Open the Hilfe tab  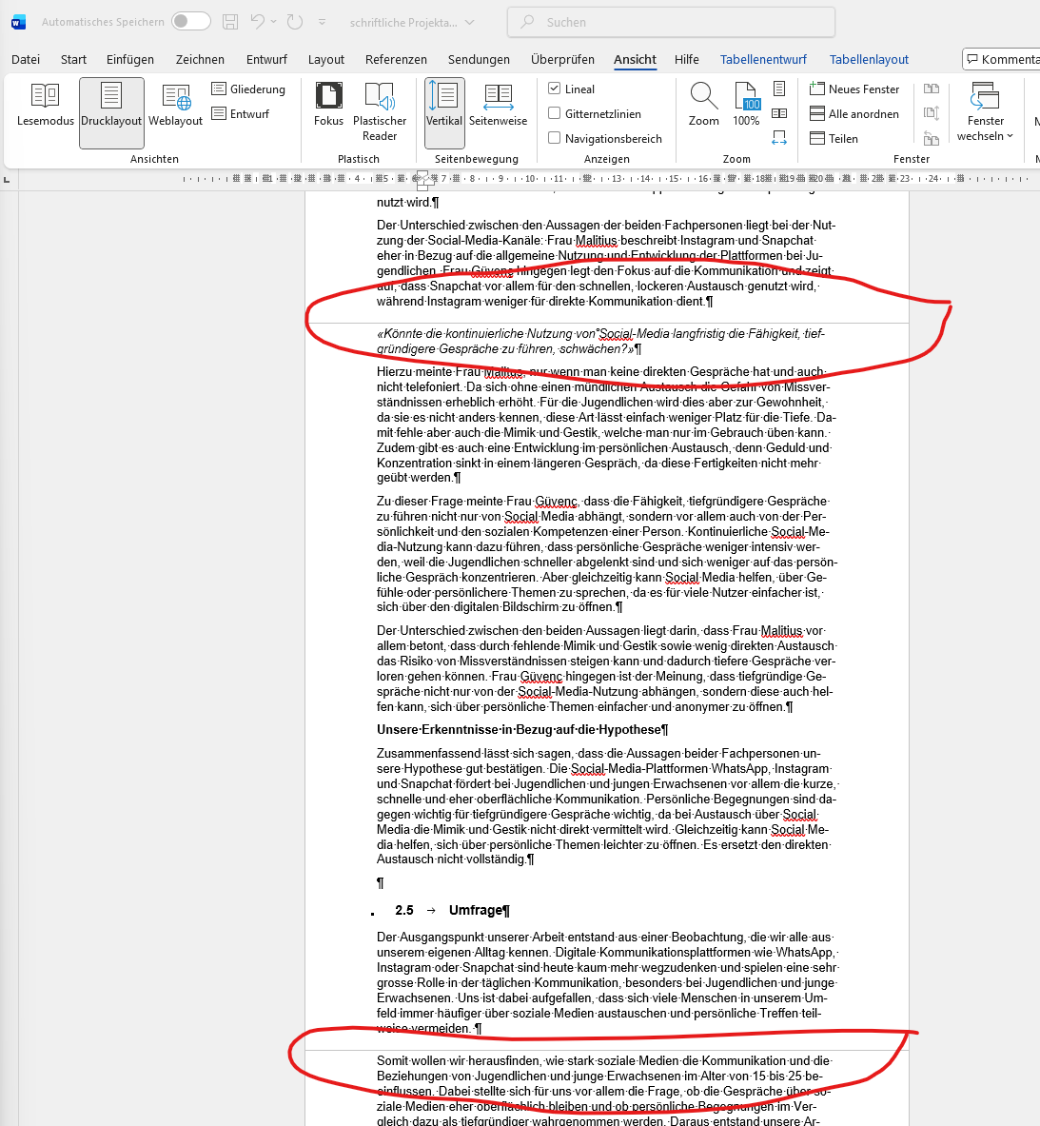coord(687,60)
